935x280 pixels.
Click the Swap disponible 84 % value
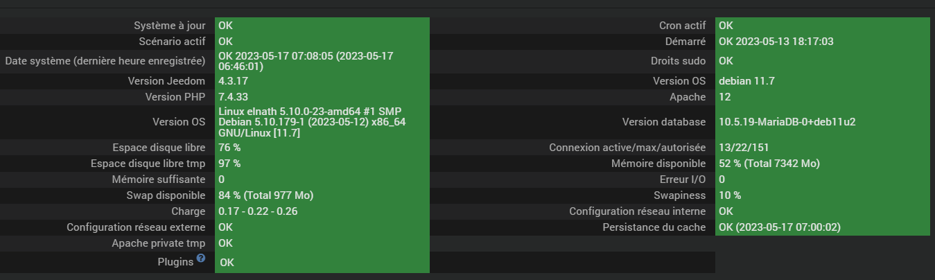click(265, 195)
